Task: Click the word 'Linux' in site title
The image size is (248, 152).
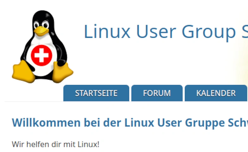Action: [107, 31]
